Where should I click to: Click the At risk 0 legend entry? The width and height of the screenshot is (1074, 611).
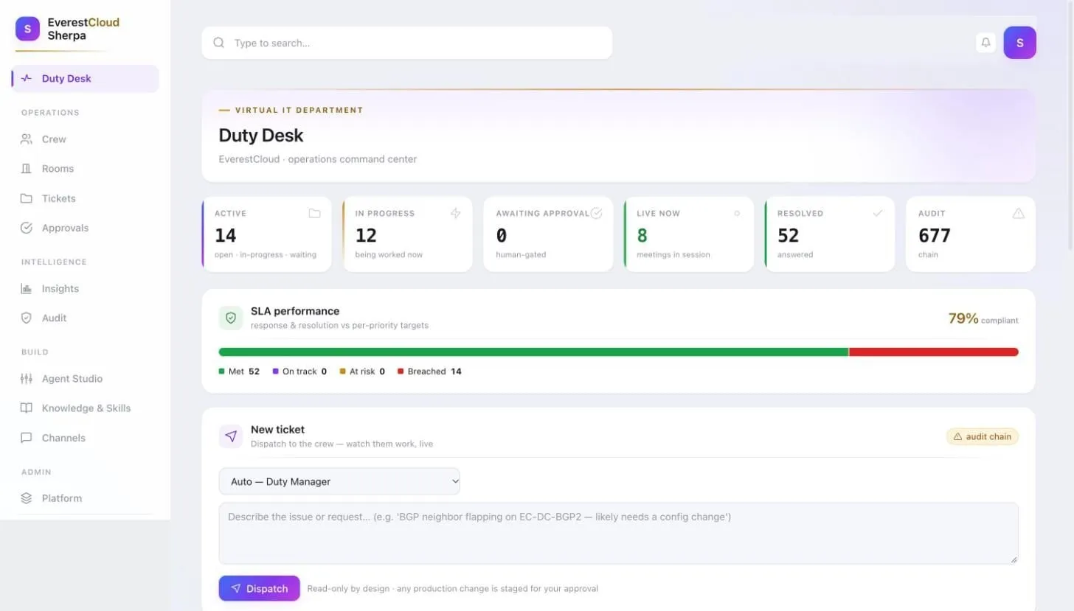(x=362, y=371)
